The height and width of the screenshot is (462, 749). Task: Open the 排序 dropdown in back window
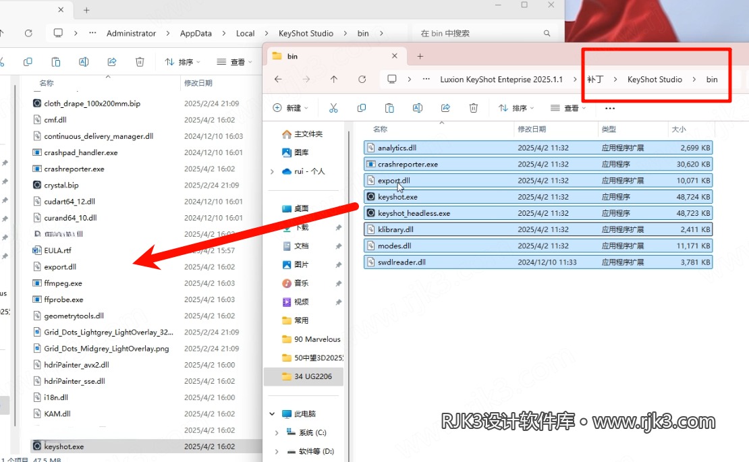(182, 62)
